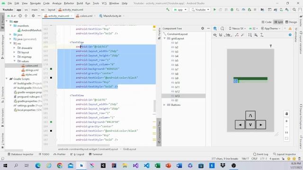
Task: Open Visual Studio Code from taskbar
Action: [x=147, y=166]
